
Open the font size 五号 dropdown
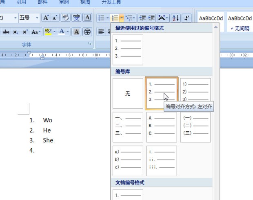click(x=37, y=18)
